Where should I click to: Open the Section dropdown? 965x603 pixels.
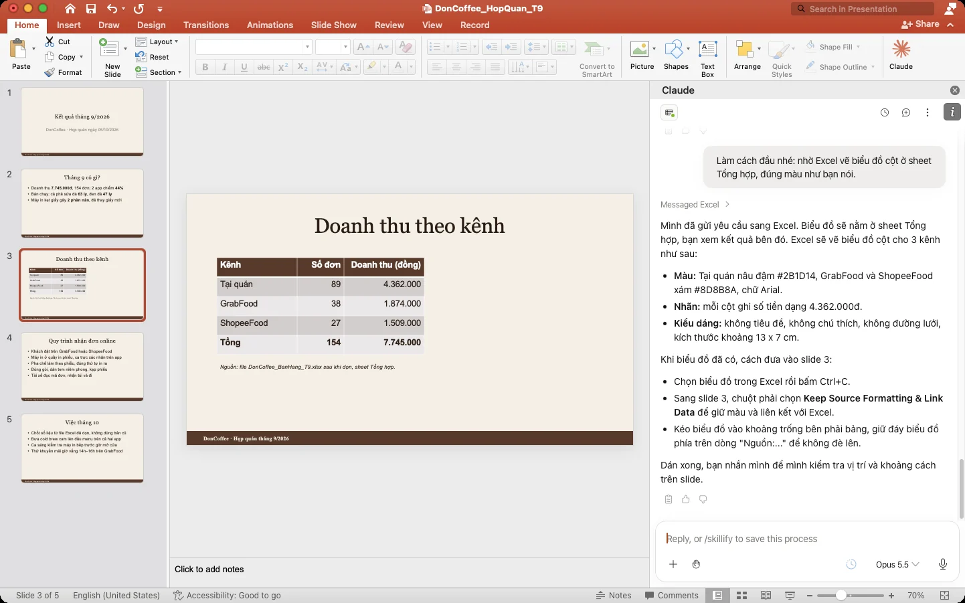pyautogui.click(x=159, y=72)
